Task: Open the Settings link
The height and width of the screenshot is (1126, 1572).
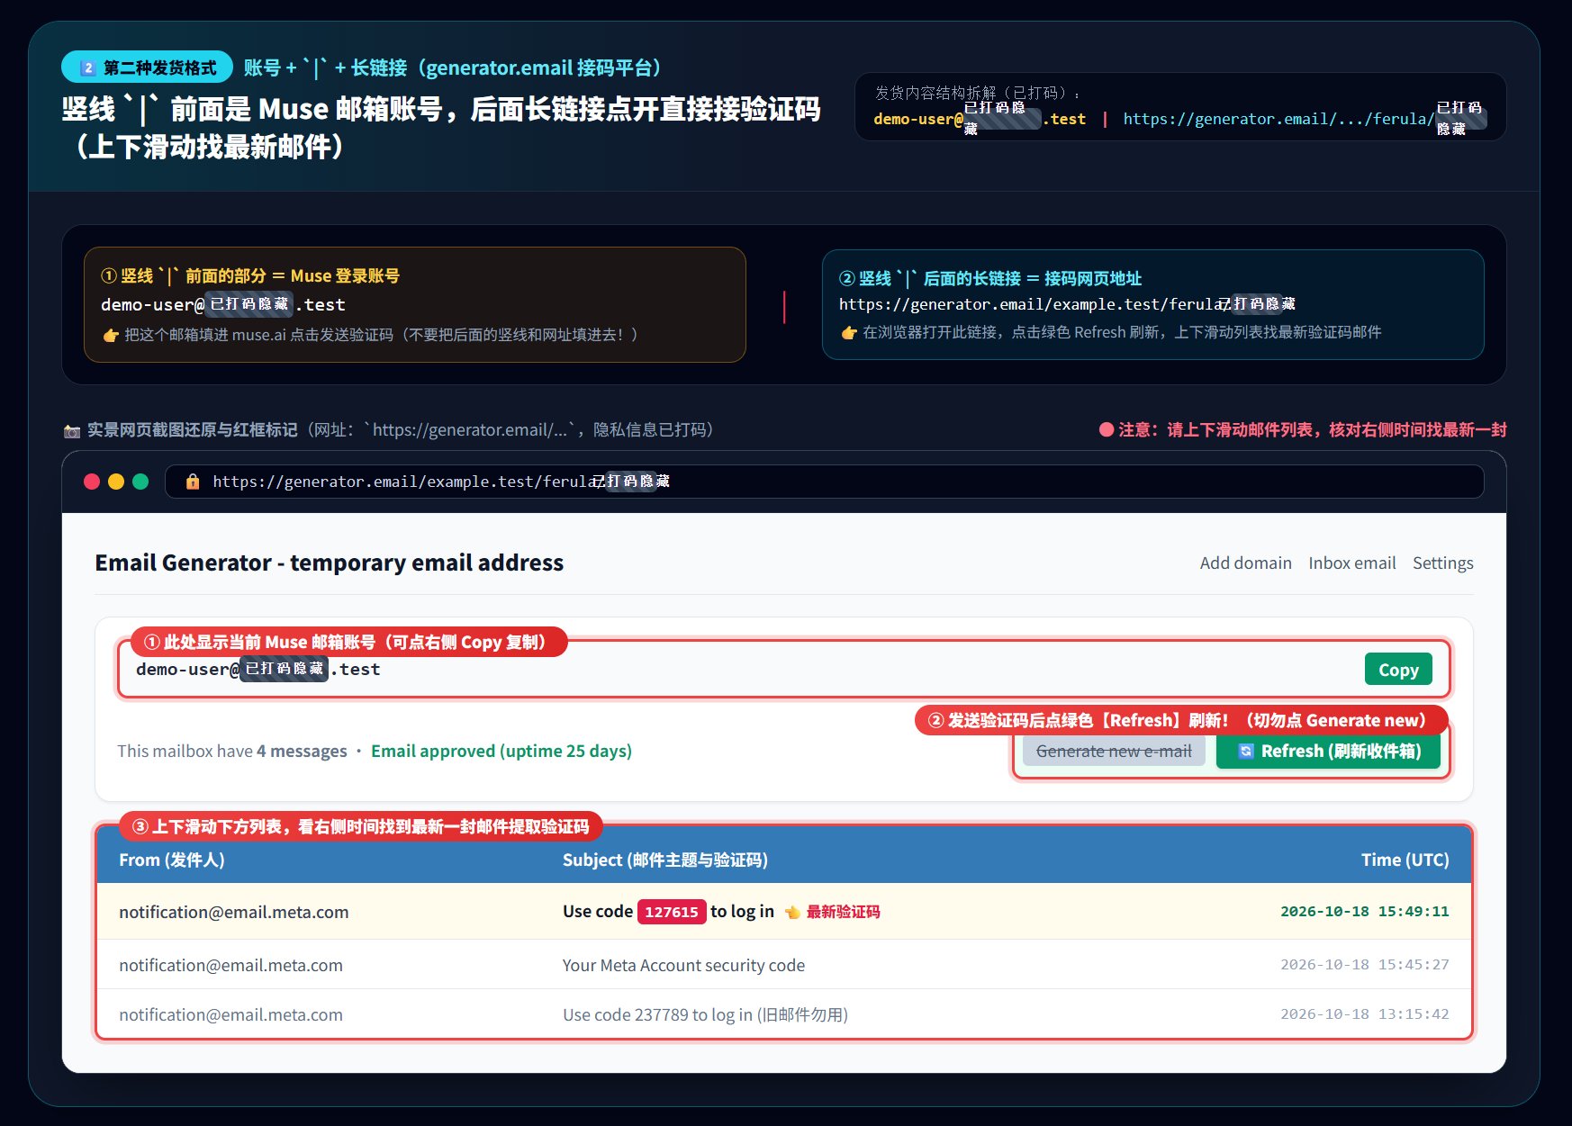Action: 1442,563
